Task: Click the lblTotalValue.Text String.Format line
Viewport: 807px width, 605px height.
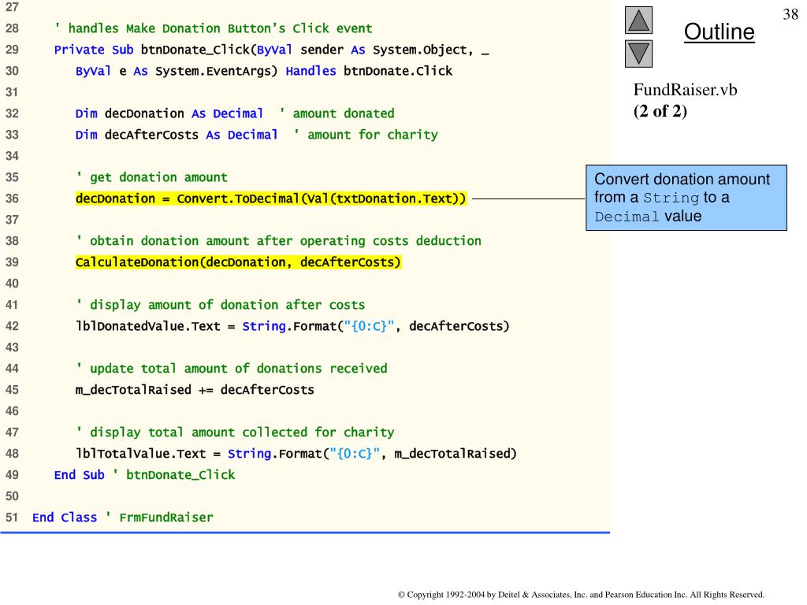Action: (x=296, y=454)
